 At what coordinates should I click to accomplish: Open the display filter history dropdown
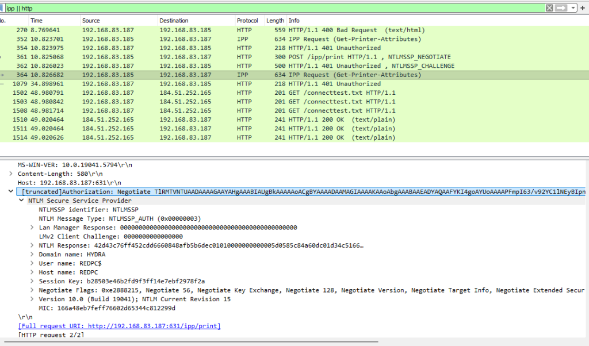(x=573, y=8)
